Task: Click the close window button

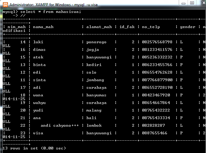Action: pos(203,3)
